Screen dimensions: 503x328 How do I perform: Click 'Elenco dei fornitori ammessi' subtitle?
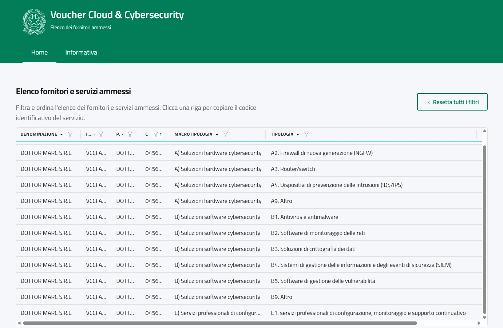click(x=81, y=27)
